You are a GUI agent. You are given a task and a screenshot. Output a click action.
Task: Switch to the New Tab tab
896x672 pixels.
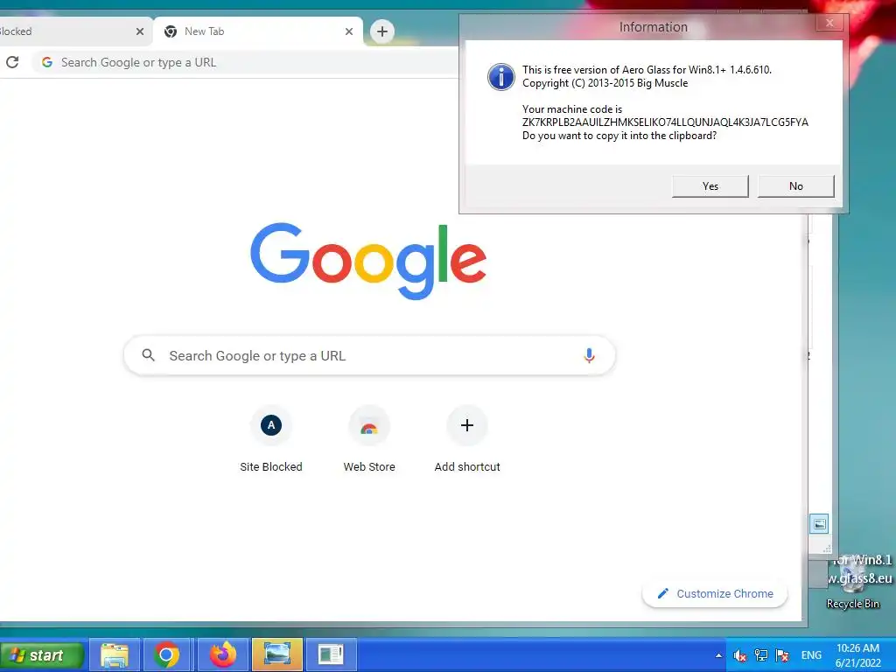[x=257, y=31]
